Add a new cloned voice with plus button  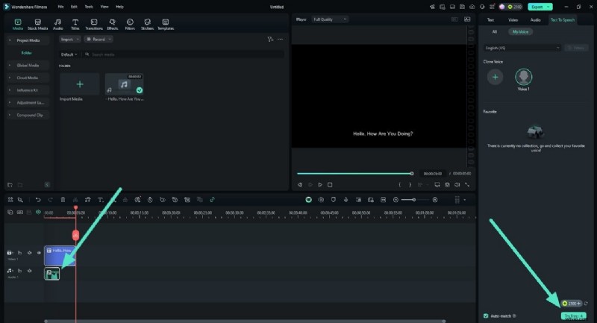[495, 78]
